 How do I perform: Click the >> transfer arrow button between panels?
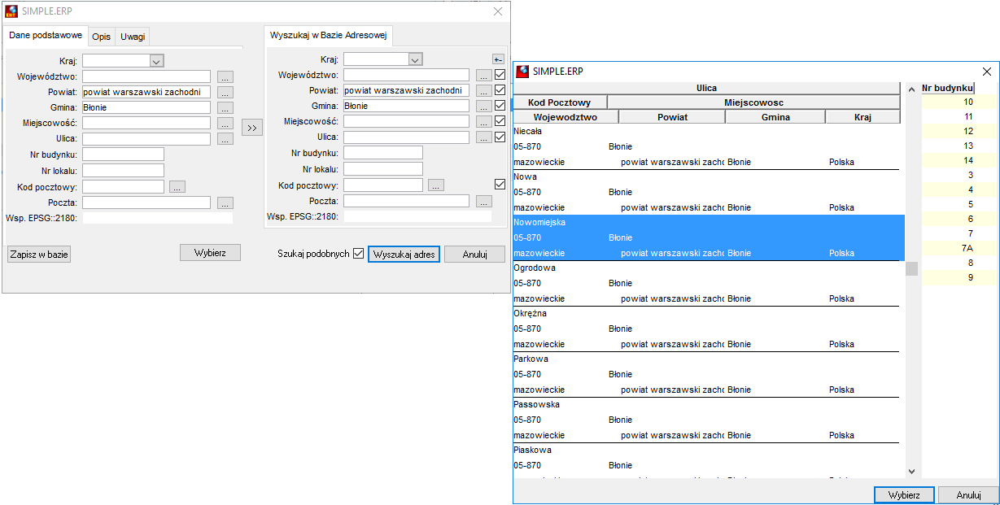pyautogui.click(x=252, y=128)
